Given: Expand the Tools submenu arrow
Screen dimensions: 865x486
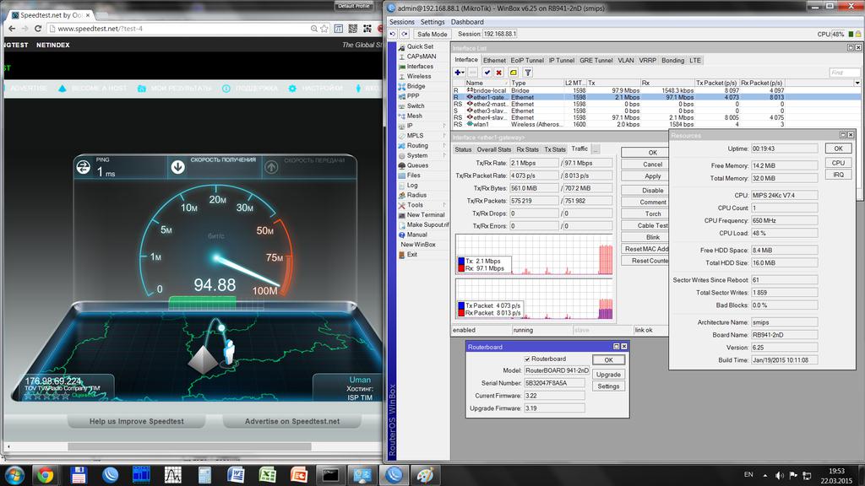Looking at the screenshot, I should [x=444, y=205].
